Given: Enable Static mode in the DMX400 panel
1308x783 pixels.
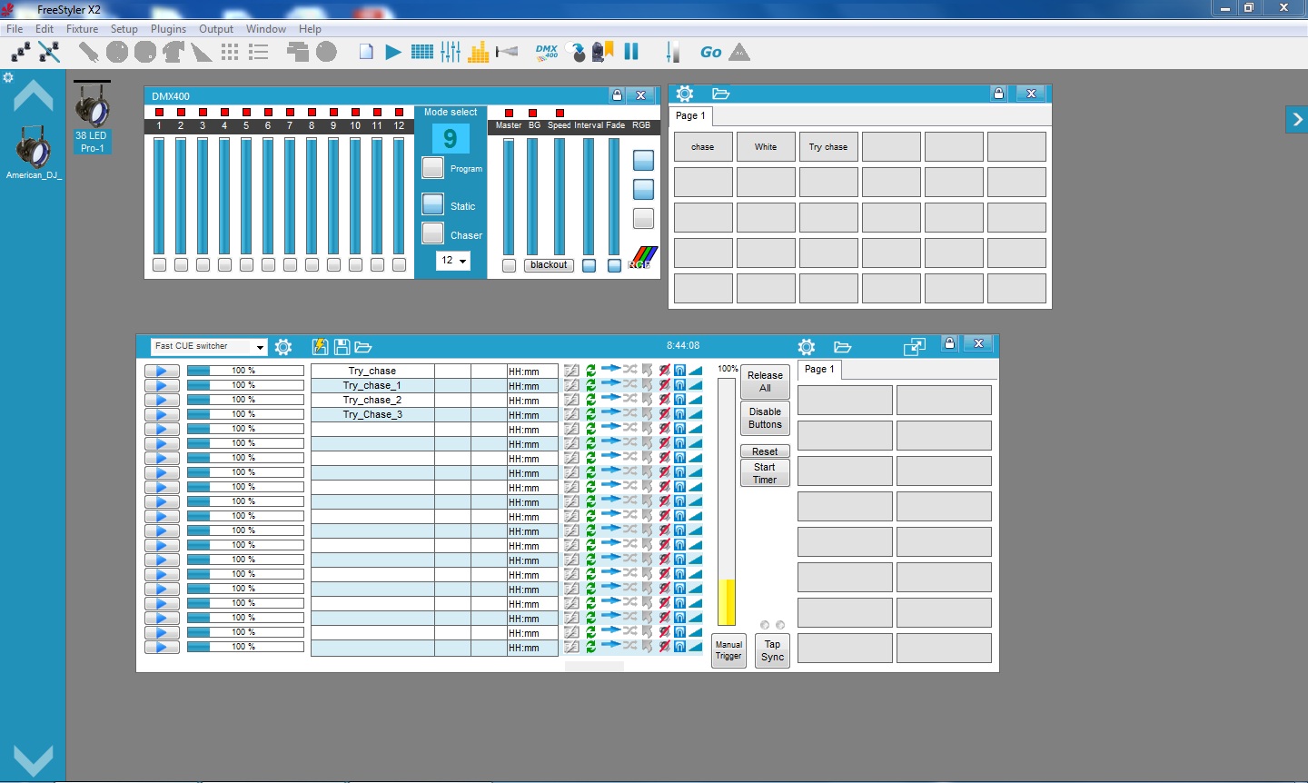Looking at the screenshot, I should [432, 203].
